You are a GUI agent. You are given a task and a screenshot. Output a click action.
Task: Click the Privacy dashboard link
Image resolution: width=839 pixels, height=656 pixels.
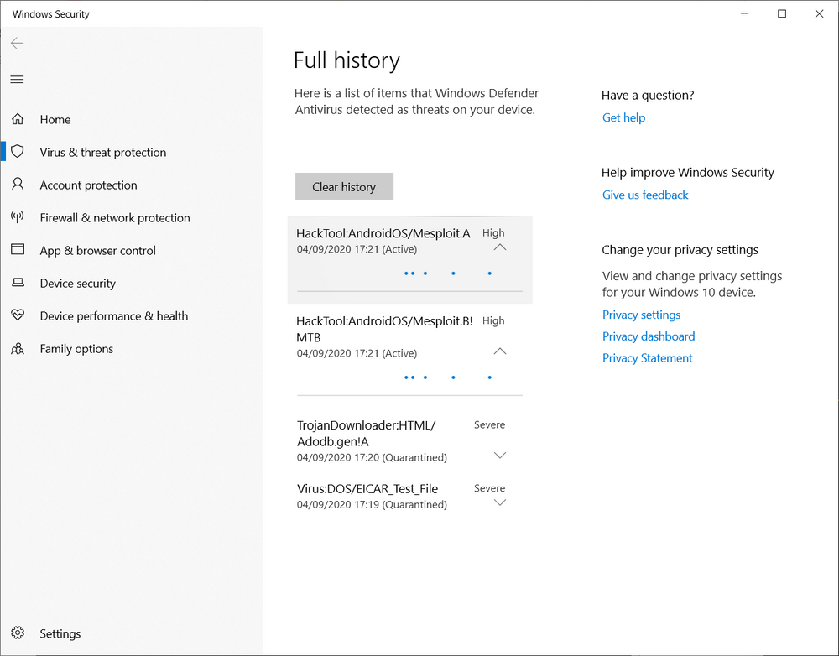point(649,336)
